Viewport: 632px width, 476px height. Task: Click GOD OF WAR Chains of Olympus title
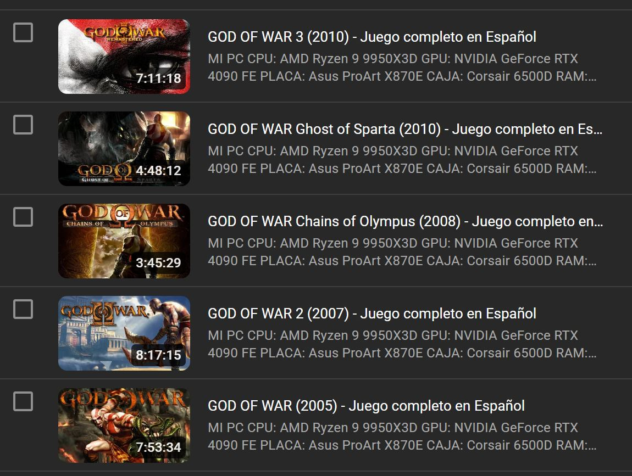pos(406,221)
